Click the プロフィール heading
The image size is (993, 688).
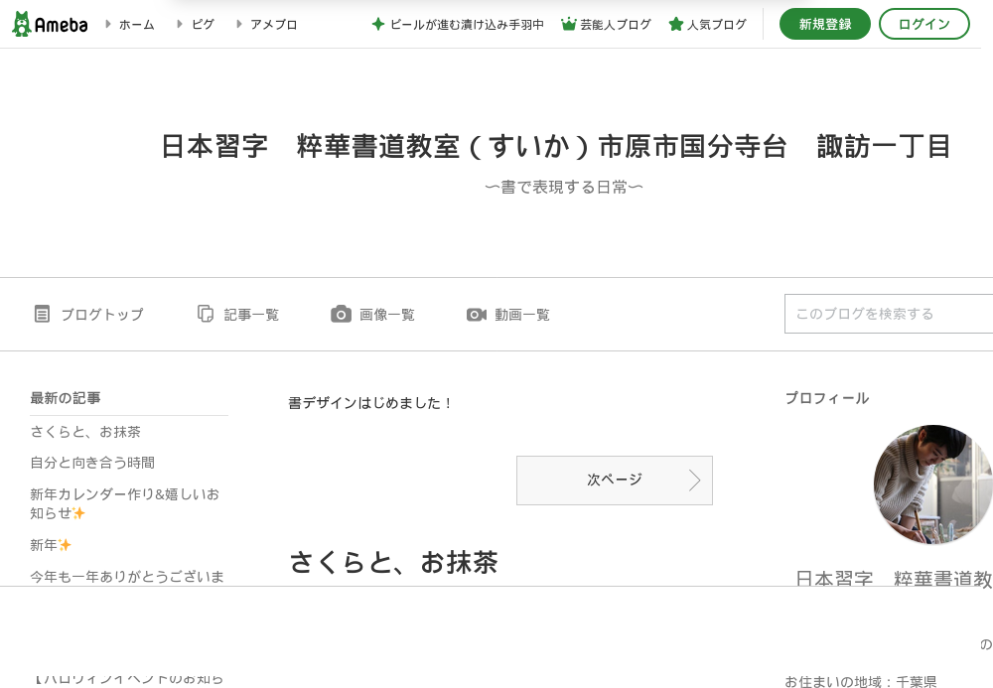click(x=827, y=398)
